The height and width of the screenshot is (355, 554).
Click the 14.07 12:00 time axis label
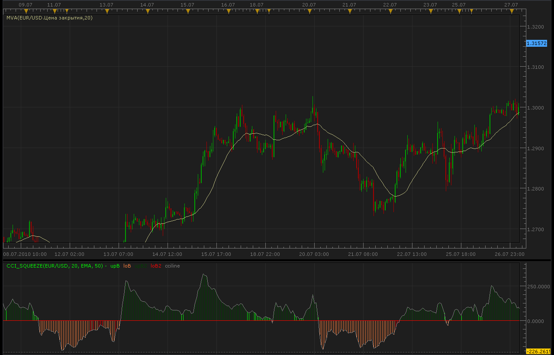click(x=167, y=254)
